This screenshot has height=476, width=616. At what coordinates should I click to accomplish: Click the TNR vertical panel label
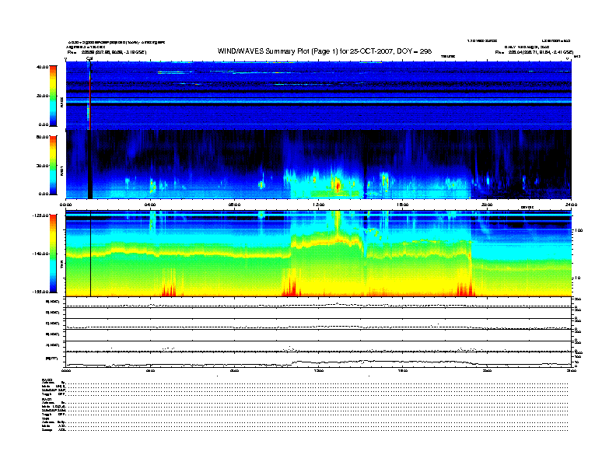pyautogui.click(x=61, y=265)
